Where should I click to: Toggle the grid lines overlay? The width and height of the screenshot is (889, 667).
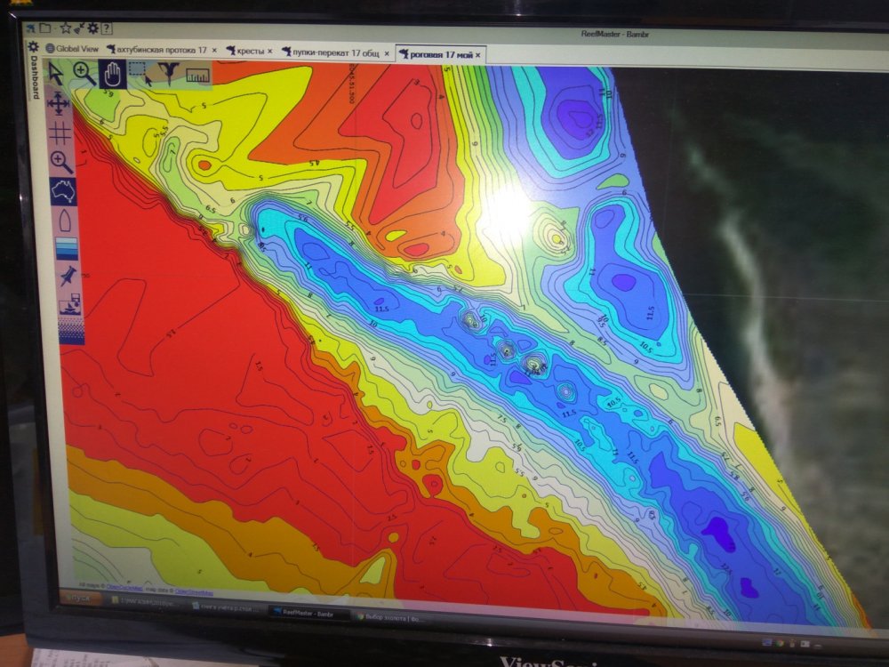60,133
